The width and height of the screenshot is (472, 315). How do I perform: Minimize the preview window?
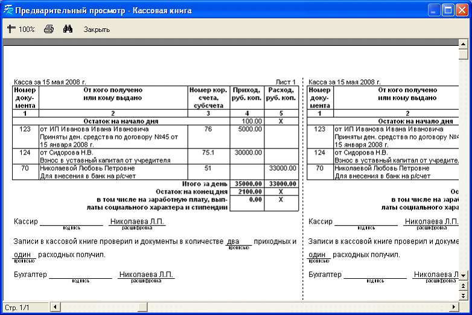[x=434, y=10]
